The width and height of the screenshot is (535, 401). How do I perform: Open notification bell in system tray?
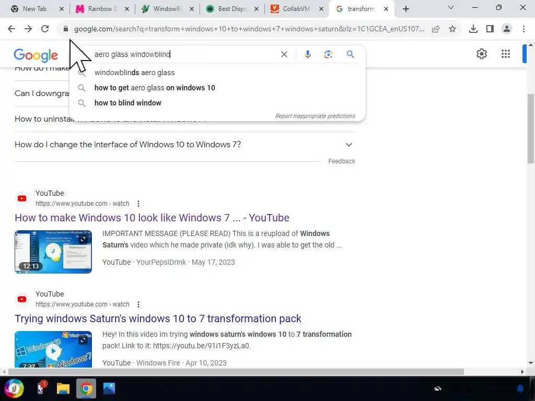click(x=520, y=388)
